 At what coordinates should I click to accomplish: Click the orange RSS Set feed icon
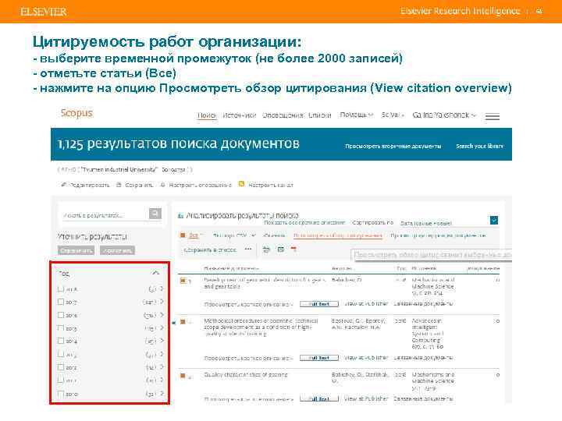click(x=241, y=184)
